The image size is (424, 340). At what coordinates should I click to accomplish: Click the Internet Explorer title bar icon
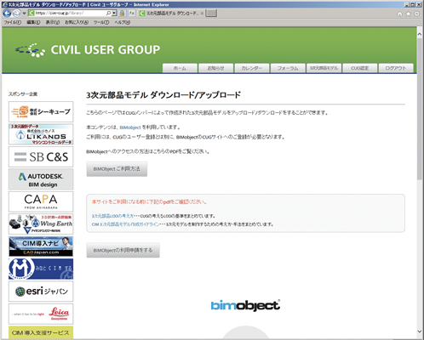5,4
